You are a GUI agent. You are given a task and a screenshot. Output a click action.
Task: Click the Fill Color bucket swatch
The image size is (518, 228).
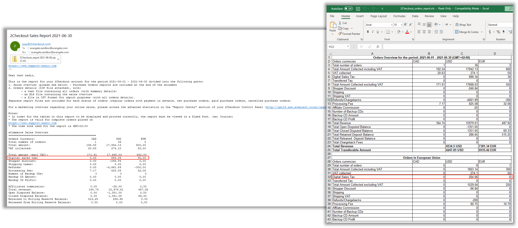(x=399, y=32)
